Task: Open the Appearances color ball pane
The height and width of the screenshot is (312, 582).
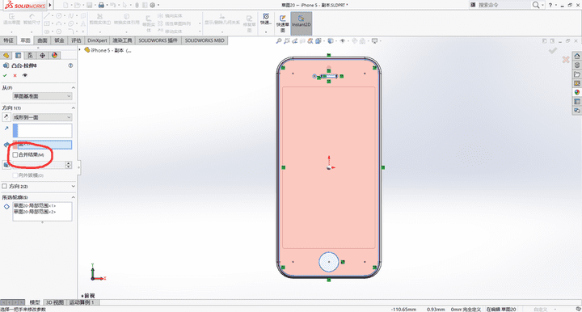Action: [577, 92]
